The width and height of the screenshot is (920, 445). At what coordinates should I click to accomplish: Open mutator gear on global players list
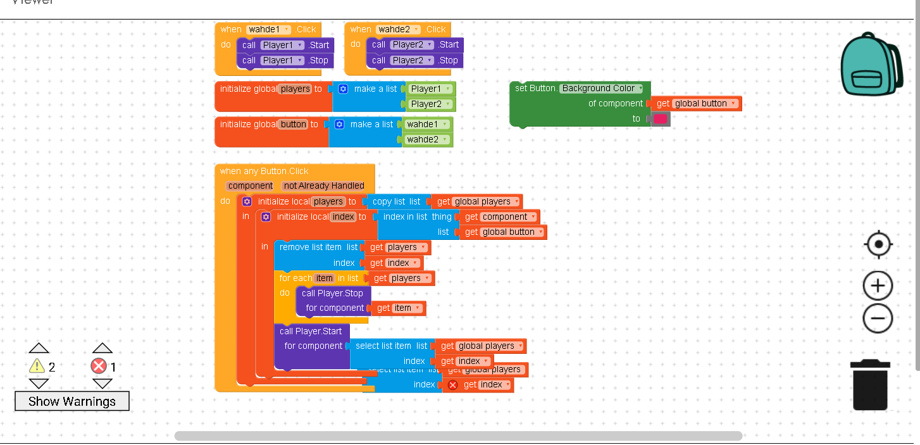(x=343, y=89)
